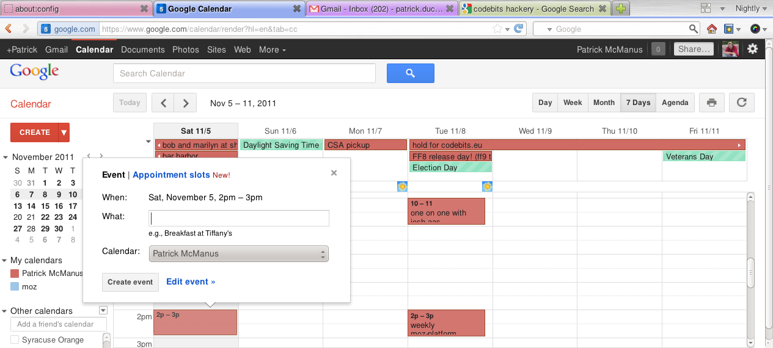The height and width of the screenshot is (348, 773).
Task: Open the settings gear in Google bar
Action: (x=753, y=49)
